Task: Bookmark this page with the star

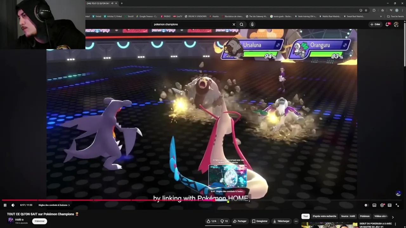Action: coord(366,10)
